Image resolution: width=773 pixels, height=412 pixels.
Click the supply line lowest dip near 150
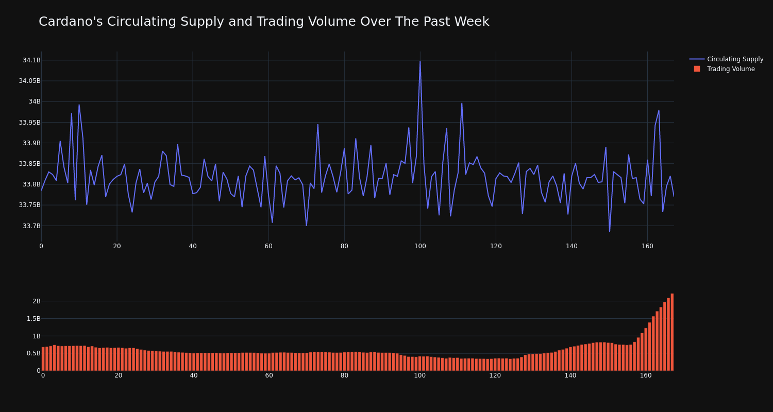pyautogui.click(x=610, y=231)
